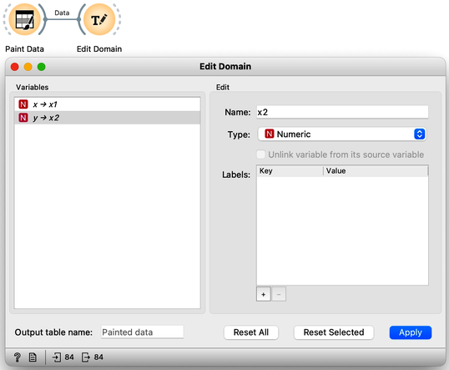The height and width of the screenshot is (370, 449).
Task: Select the Edit Domain widget node
Action: pos(99,19)
